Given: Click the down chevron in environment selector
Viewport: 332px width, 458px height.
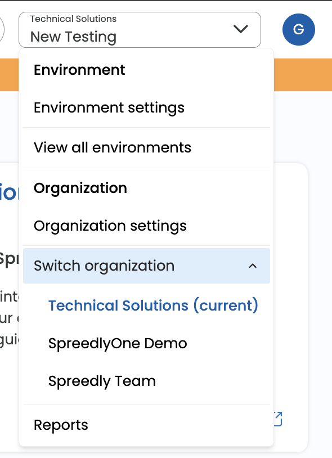Looking at the screenshot, I should pos(241,29).
